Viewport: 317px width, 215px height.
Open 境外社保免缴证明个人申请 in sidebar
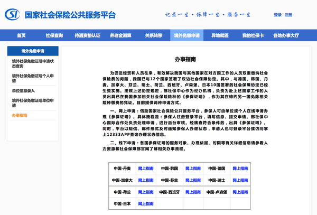33,78
